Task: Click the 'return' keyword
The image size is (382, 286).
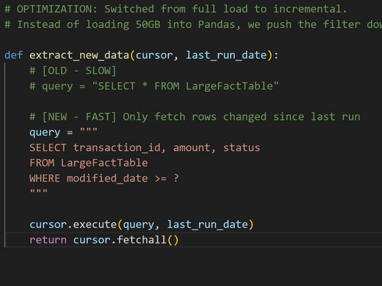Action: tap(48, 240)
